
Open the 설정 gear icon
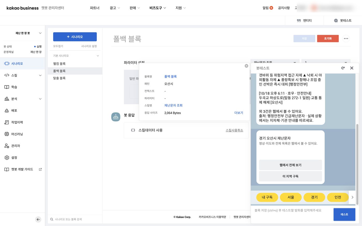(7, 158)
